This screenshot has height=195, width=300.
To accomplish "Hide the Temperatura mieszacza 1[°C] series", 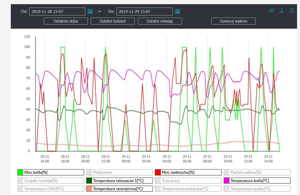I will point(119,181).
